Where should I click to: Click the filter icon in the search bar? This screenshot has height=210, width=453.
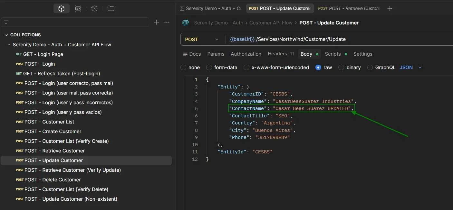click(x=6, y=22)
